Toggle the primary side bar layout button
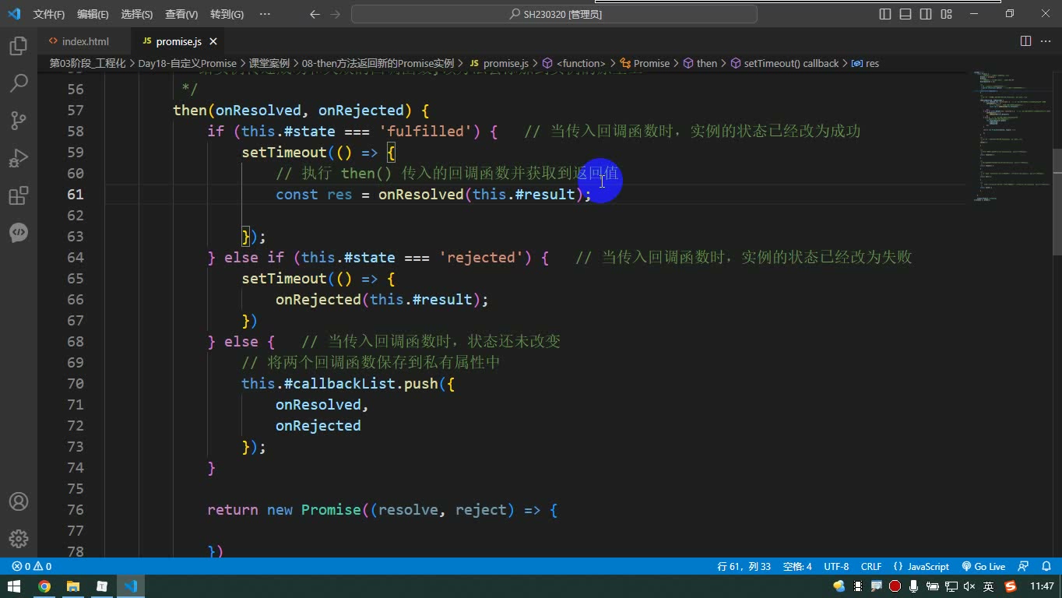Screen dimensions: 1062x598 (885, 14)
